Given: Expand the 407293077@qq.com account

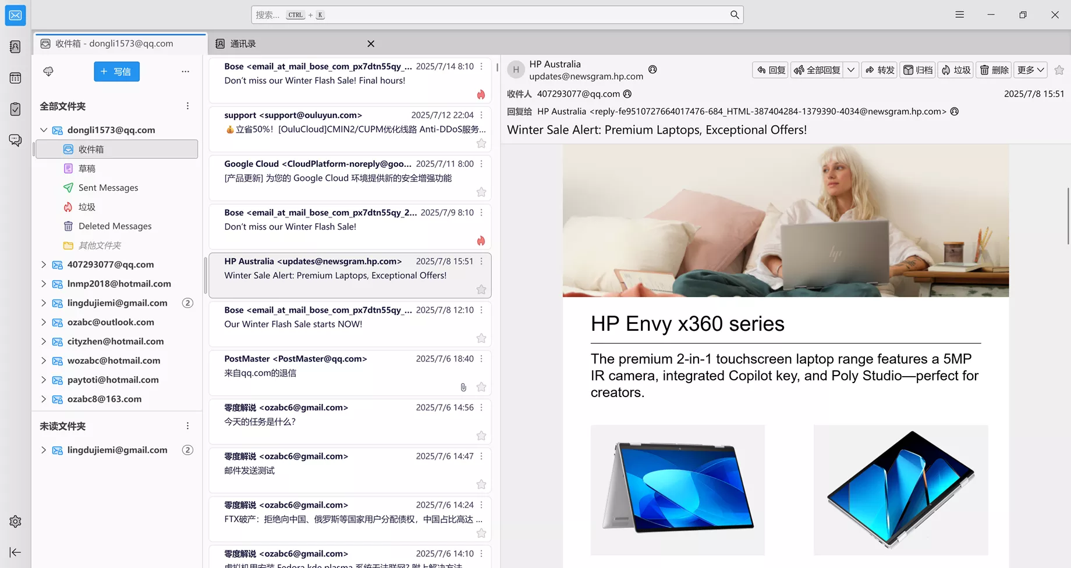Looking at the screenshot, I should click(x=44, y=265).
